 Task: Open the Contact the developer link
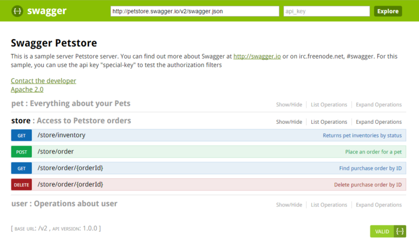43,81
